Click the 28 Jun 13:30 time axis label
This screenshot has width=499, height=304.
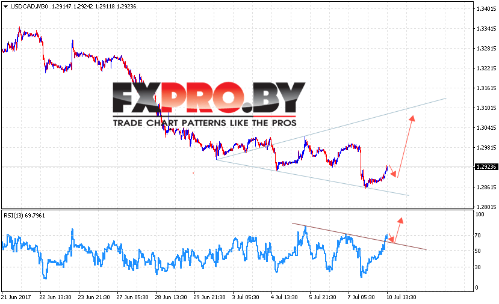(171, 297)
